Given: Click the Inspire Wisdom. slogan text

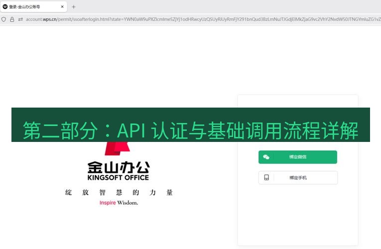Looking at the screenshot, I should pos(119,203).
